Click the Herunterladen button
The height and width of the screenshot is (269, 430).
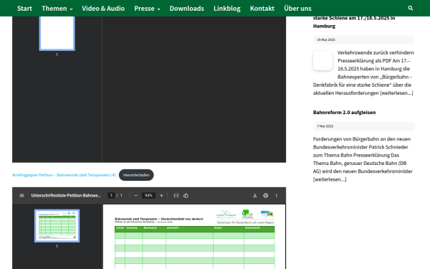tap(136, 175)
